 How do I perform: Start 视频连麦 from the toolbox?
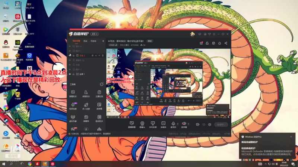tap(73, 106)
